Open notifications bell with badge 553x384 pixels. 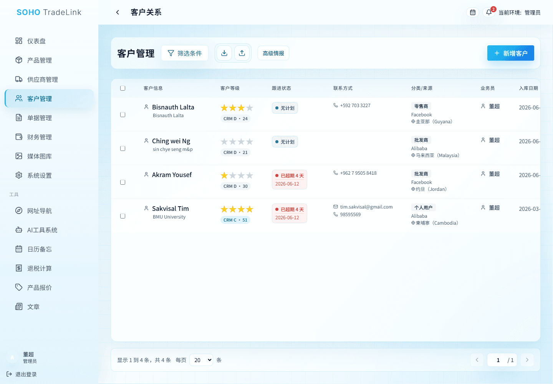coord(489,12)
